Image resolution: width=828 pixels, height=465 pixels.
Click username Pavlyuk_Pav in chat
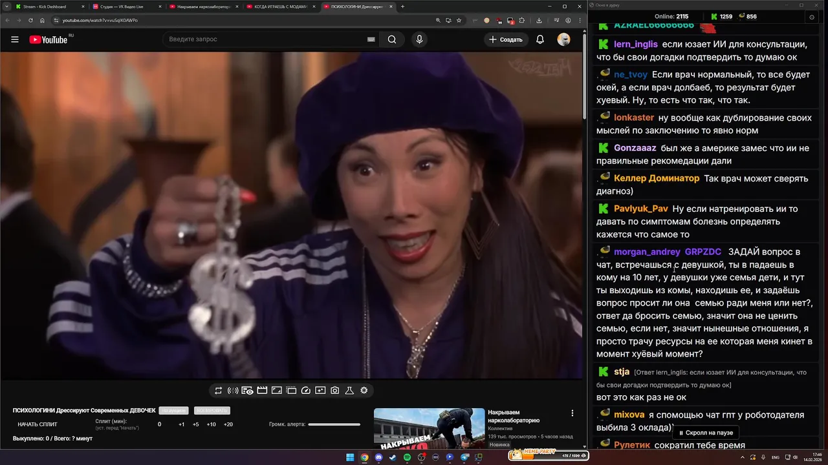click(641, 209)
